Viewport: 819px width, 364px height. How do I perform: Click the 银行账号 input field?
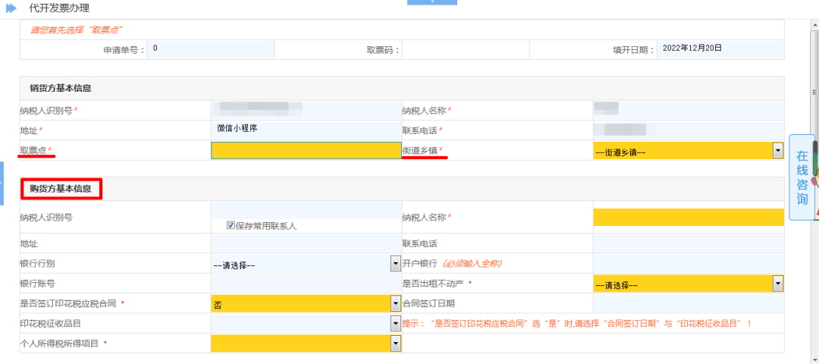pos(306,284)
